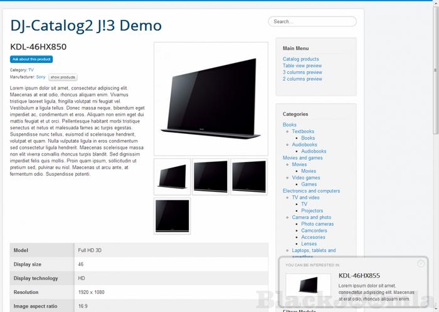This screenshot has height=312, width=439.
Task: Open the Books category in Categories
Action: [290, 125]
